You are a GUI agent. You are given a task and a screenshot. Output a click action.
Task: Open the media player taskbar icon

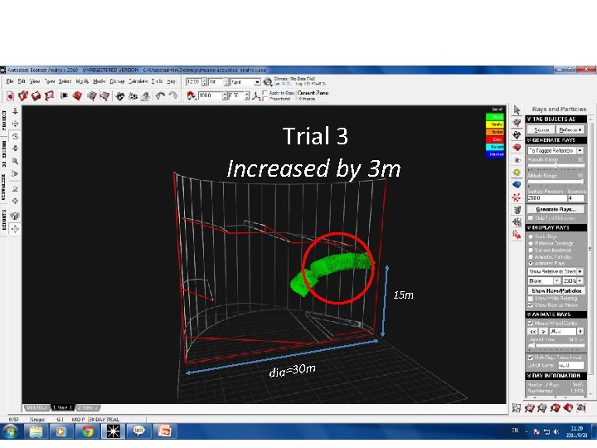[61, 431]
